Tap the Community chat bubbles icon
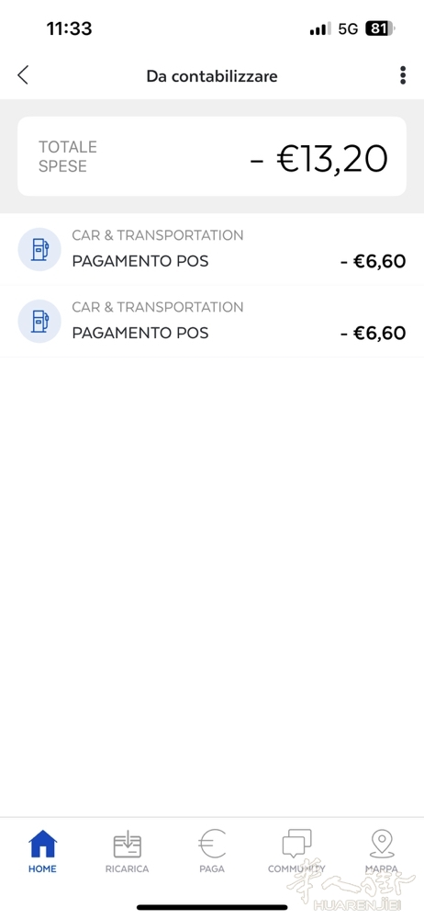424x919 pixels. tap(296, 844)
